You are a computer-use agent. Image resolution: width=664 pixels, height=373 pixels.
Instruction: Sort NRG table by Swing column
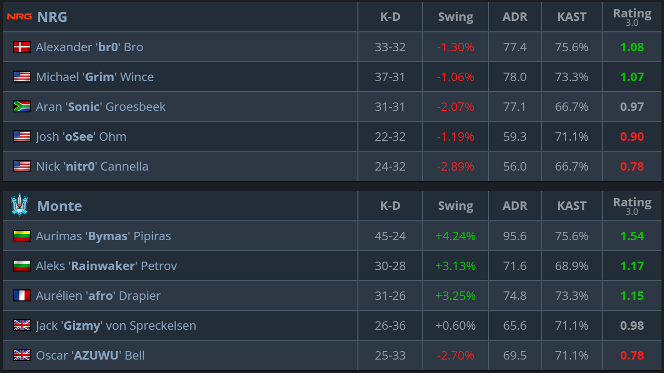tap(455, 17)
